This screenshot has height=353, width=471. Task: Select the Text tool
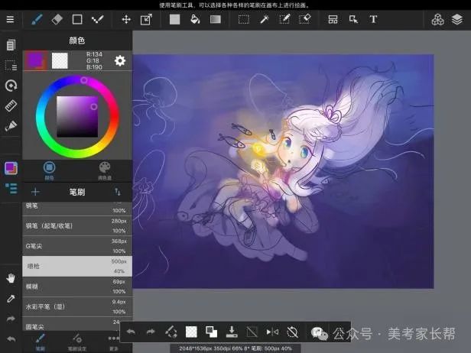373,20
